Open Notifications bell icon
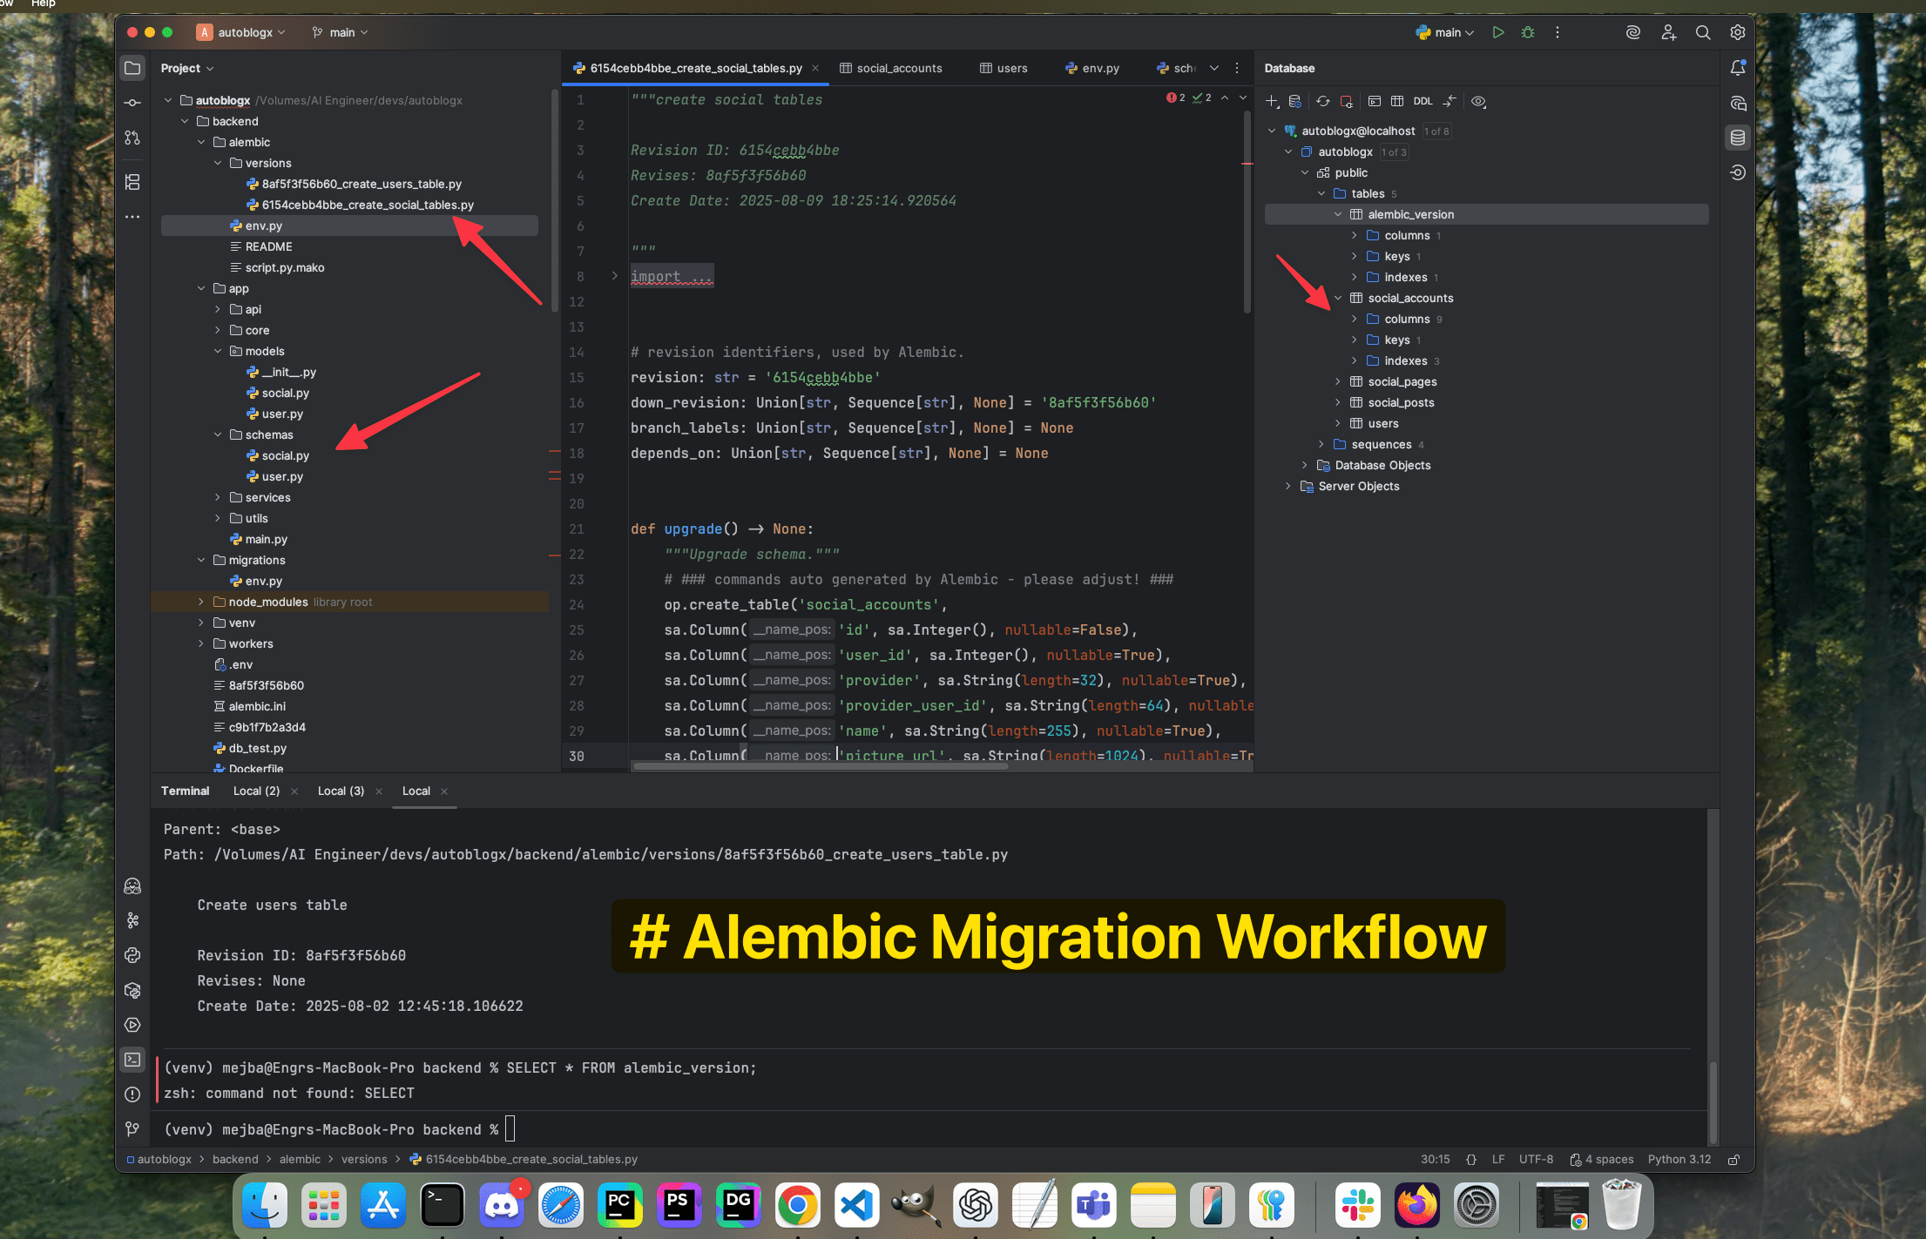 pos(1738,68)
